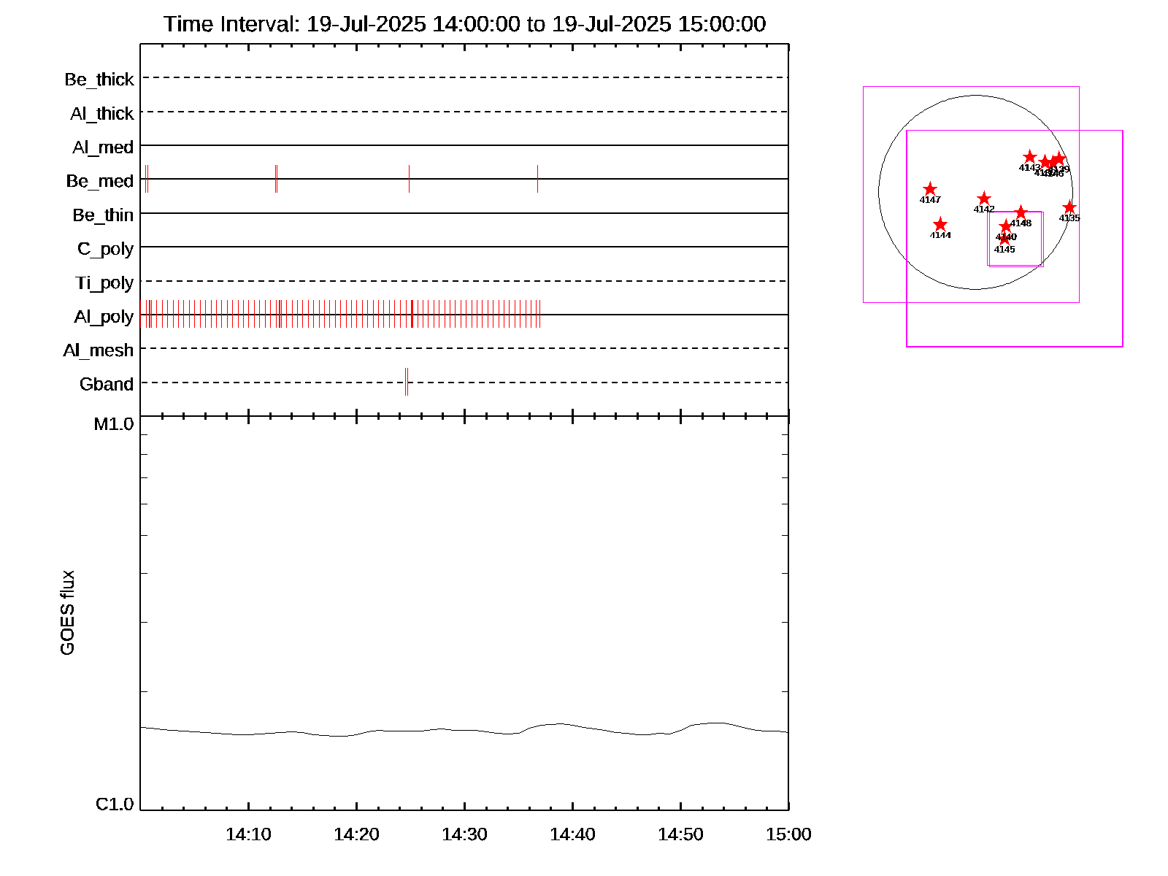Click the star marker for region 4144
This screenshot has width=1168, height=876.
[x=940, y=225]
